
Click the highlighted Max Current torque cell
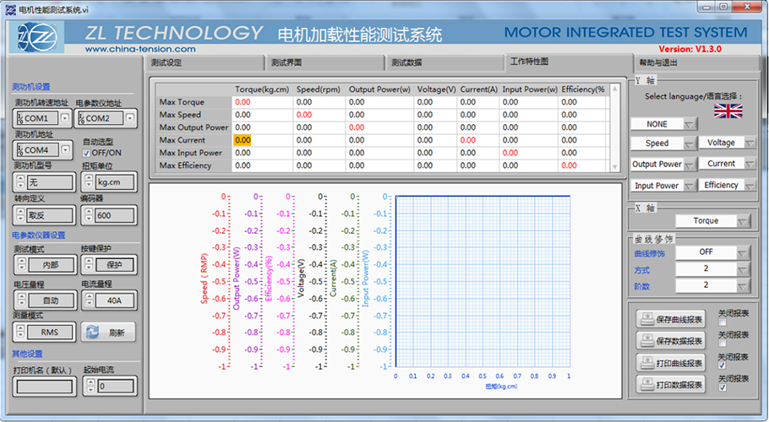click(x=243, y=140)
